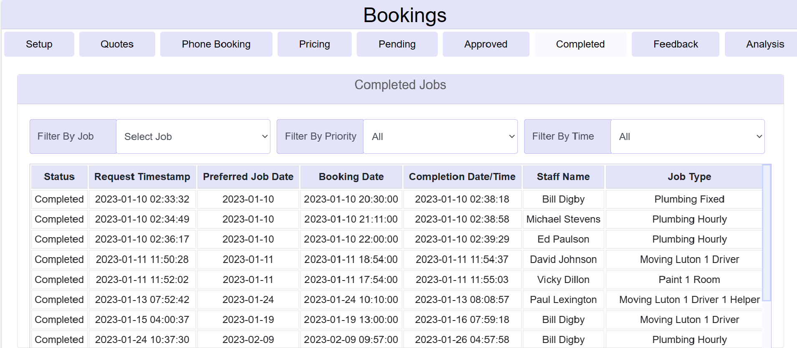Click the Request Timestamp column header

pos(142,177)
